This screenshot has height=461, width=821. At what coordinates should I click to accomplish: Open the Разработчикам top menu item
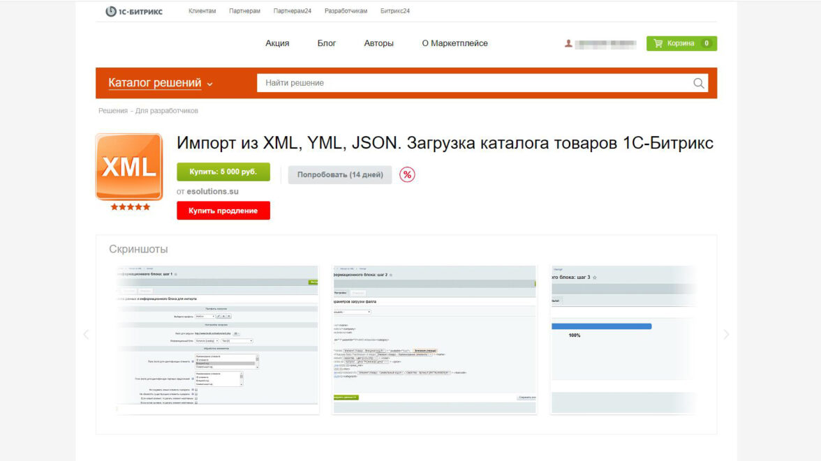[x=346, y=11]
